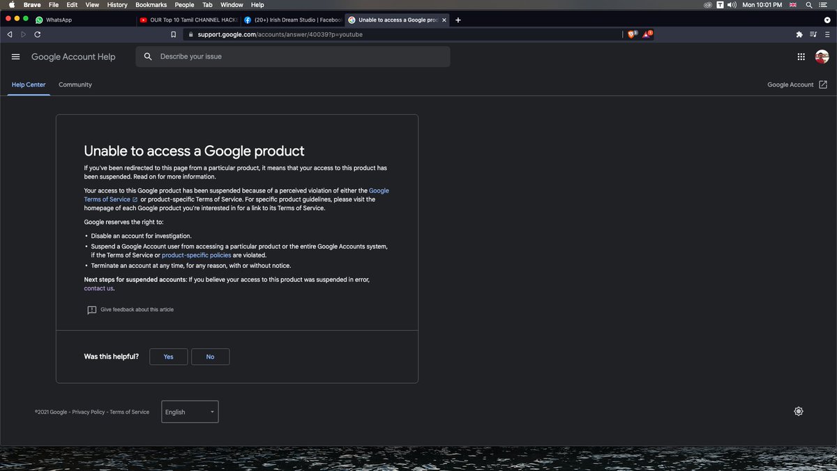Click No for Was this helpful
The height and width of the screenshot is (471, 837).
pyautogui.click(x=210, y=357)
